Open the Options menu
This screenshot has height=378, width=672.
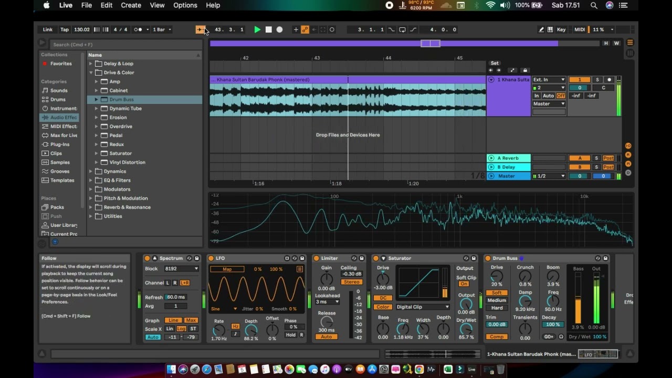185,5
